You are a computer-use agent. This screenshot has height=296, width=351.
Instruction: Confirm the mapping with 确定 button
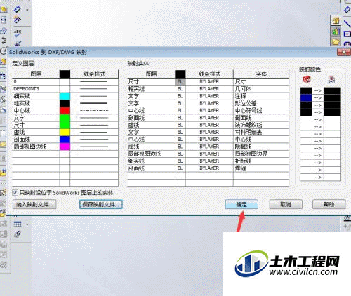pyautogui.click(x=241, y=205)
